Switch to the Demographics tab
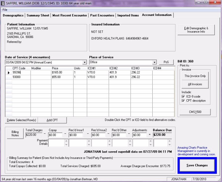 (x=13, y=15)
